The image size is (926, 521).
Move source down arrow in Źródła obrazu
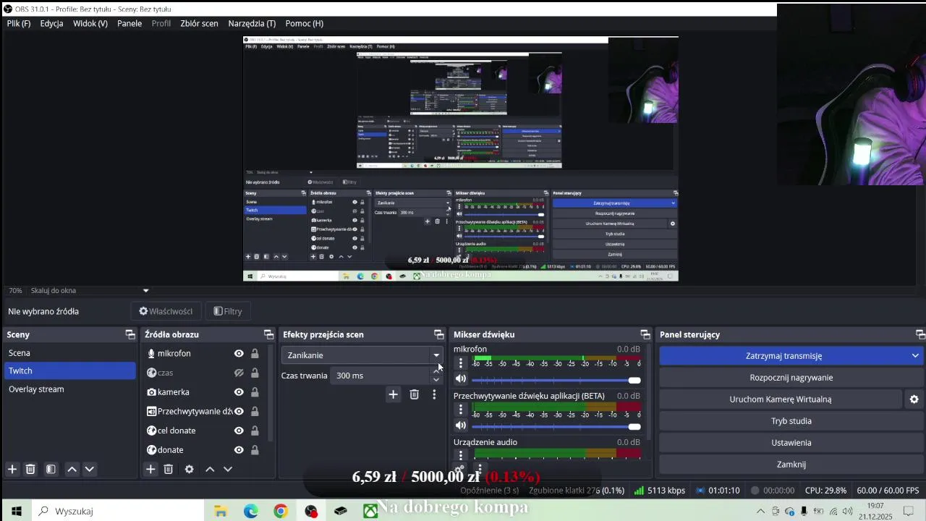point(228,469)
